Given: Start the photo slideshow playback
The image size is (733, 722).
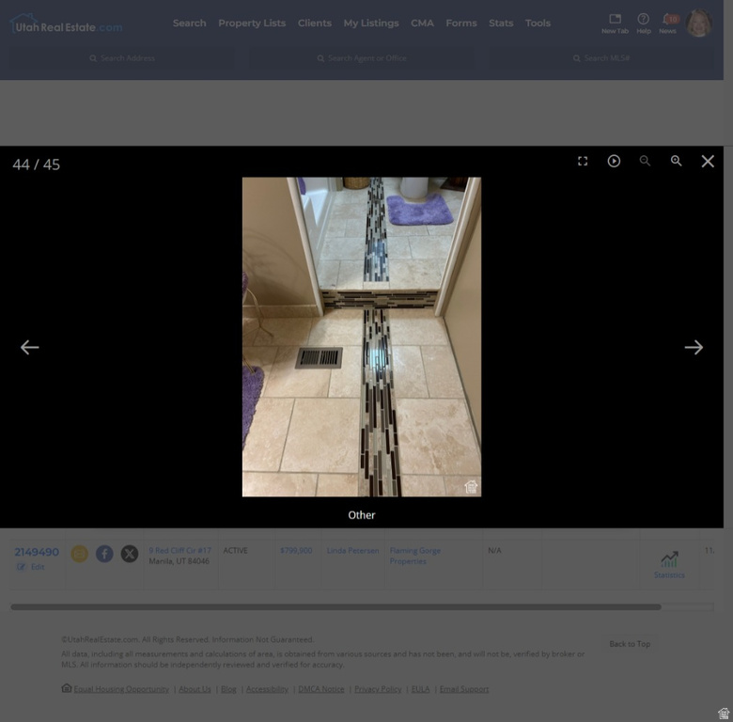Looking at the screenshot, I should tap(614, 161).
